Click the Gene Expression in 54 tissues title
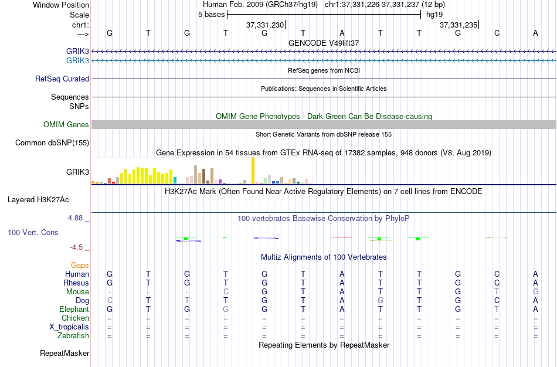557x367 pixels. (x=324, y=153)
